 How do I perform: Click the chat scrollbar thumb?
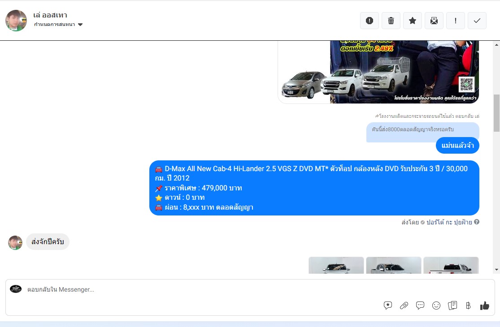tap(496, 113)
